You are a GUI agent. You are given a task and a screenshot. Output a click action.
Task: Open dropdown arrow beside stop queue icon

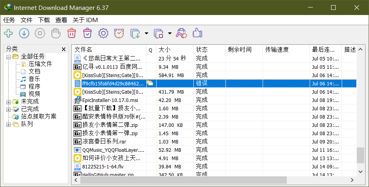(x=170, y=33)
